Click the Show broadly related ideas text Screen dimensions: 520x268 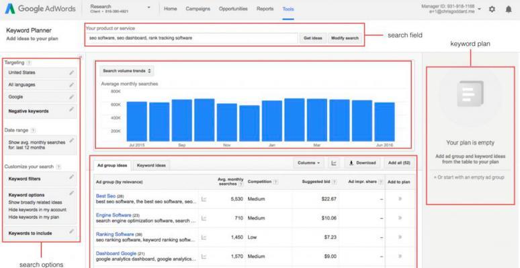tap(35, 202)
